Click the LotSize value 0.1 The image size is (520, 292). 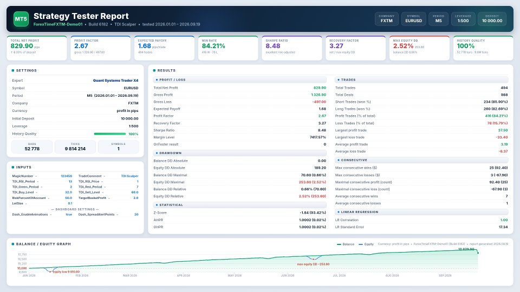pos(70,203)
